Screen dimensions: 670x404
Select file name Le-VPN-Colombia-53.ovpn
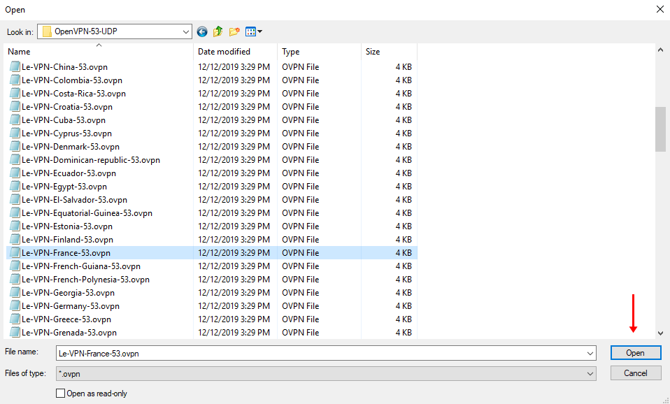72,80
